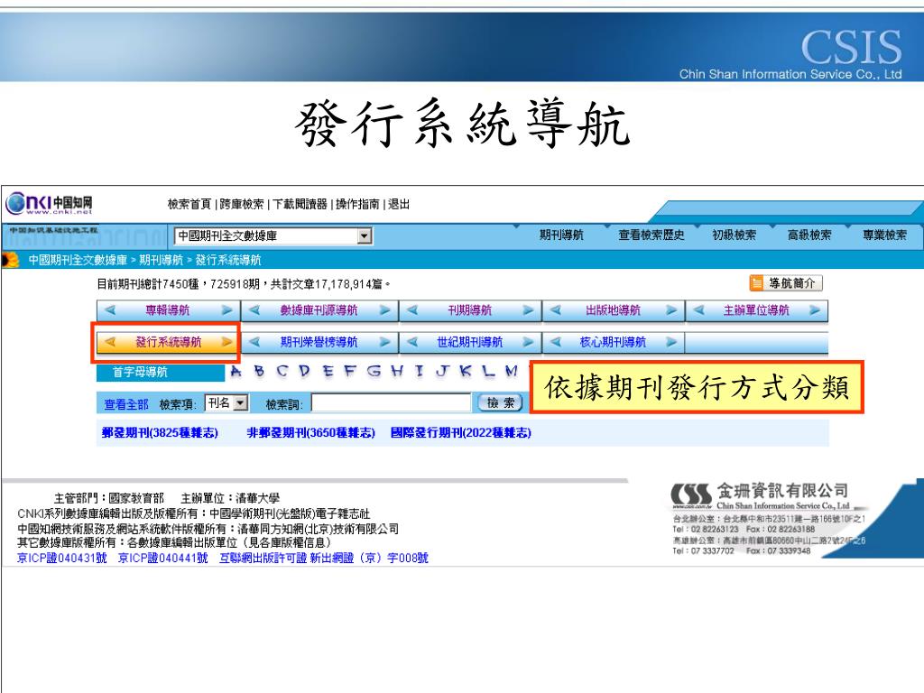924x693 pixels.
Task: Open 專輯導航 navigation
Action: [x=168, y=310]
